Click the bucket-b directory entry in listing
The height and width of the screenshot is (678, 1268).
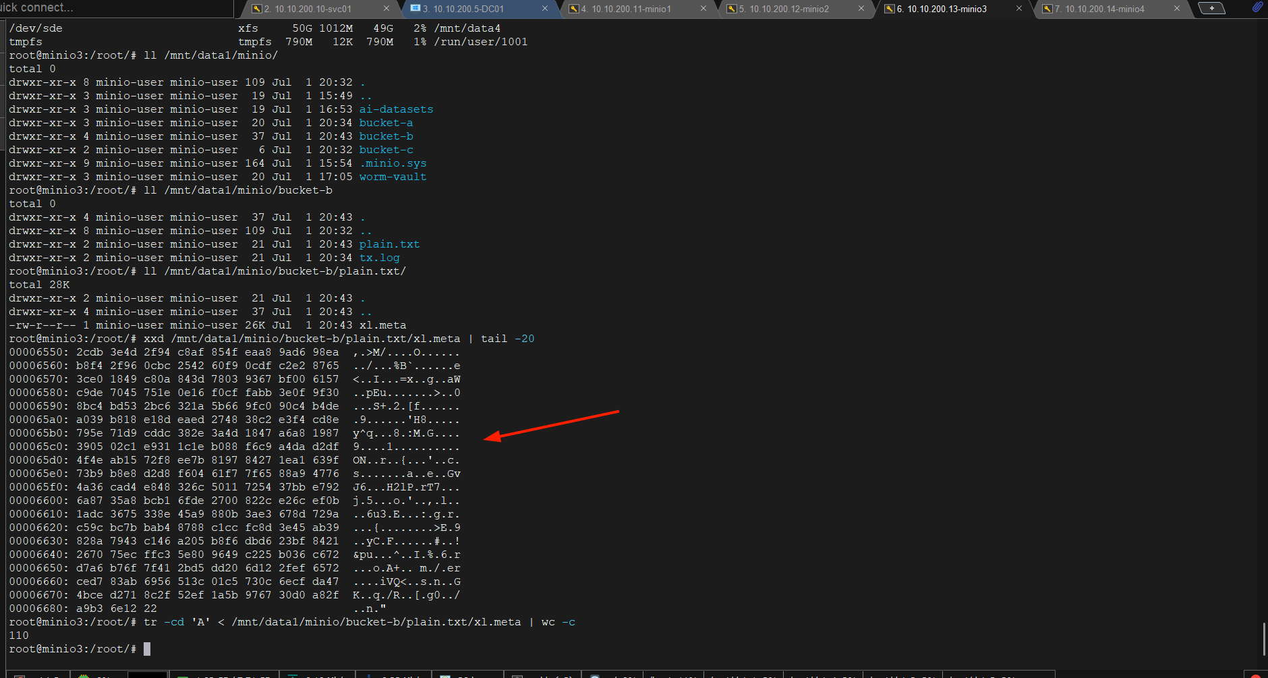pyautogui.click(x=386, y=136)
